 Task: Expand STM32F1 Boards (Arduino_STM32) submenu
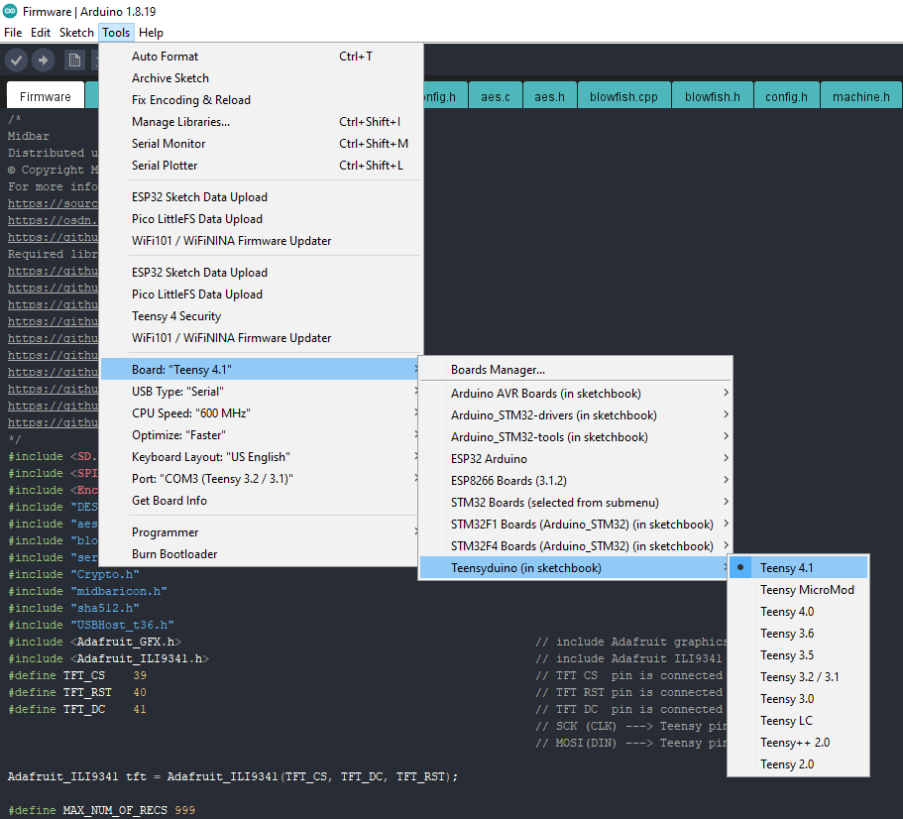(x=575, y=525)
